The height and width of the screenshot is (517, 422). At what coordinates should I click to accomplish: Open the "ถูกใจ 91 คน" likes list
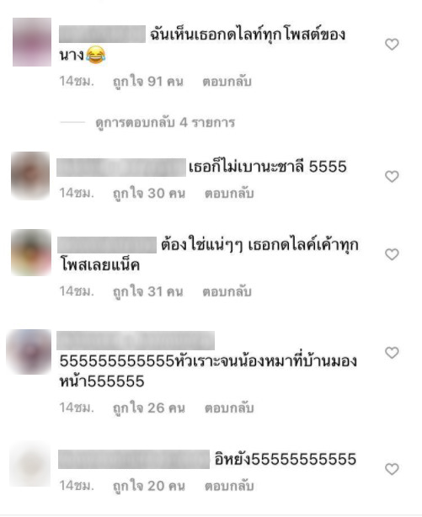(148, 82)
